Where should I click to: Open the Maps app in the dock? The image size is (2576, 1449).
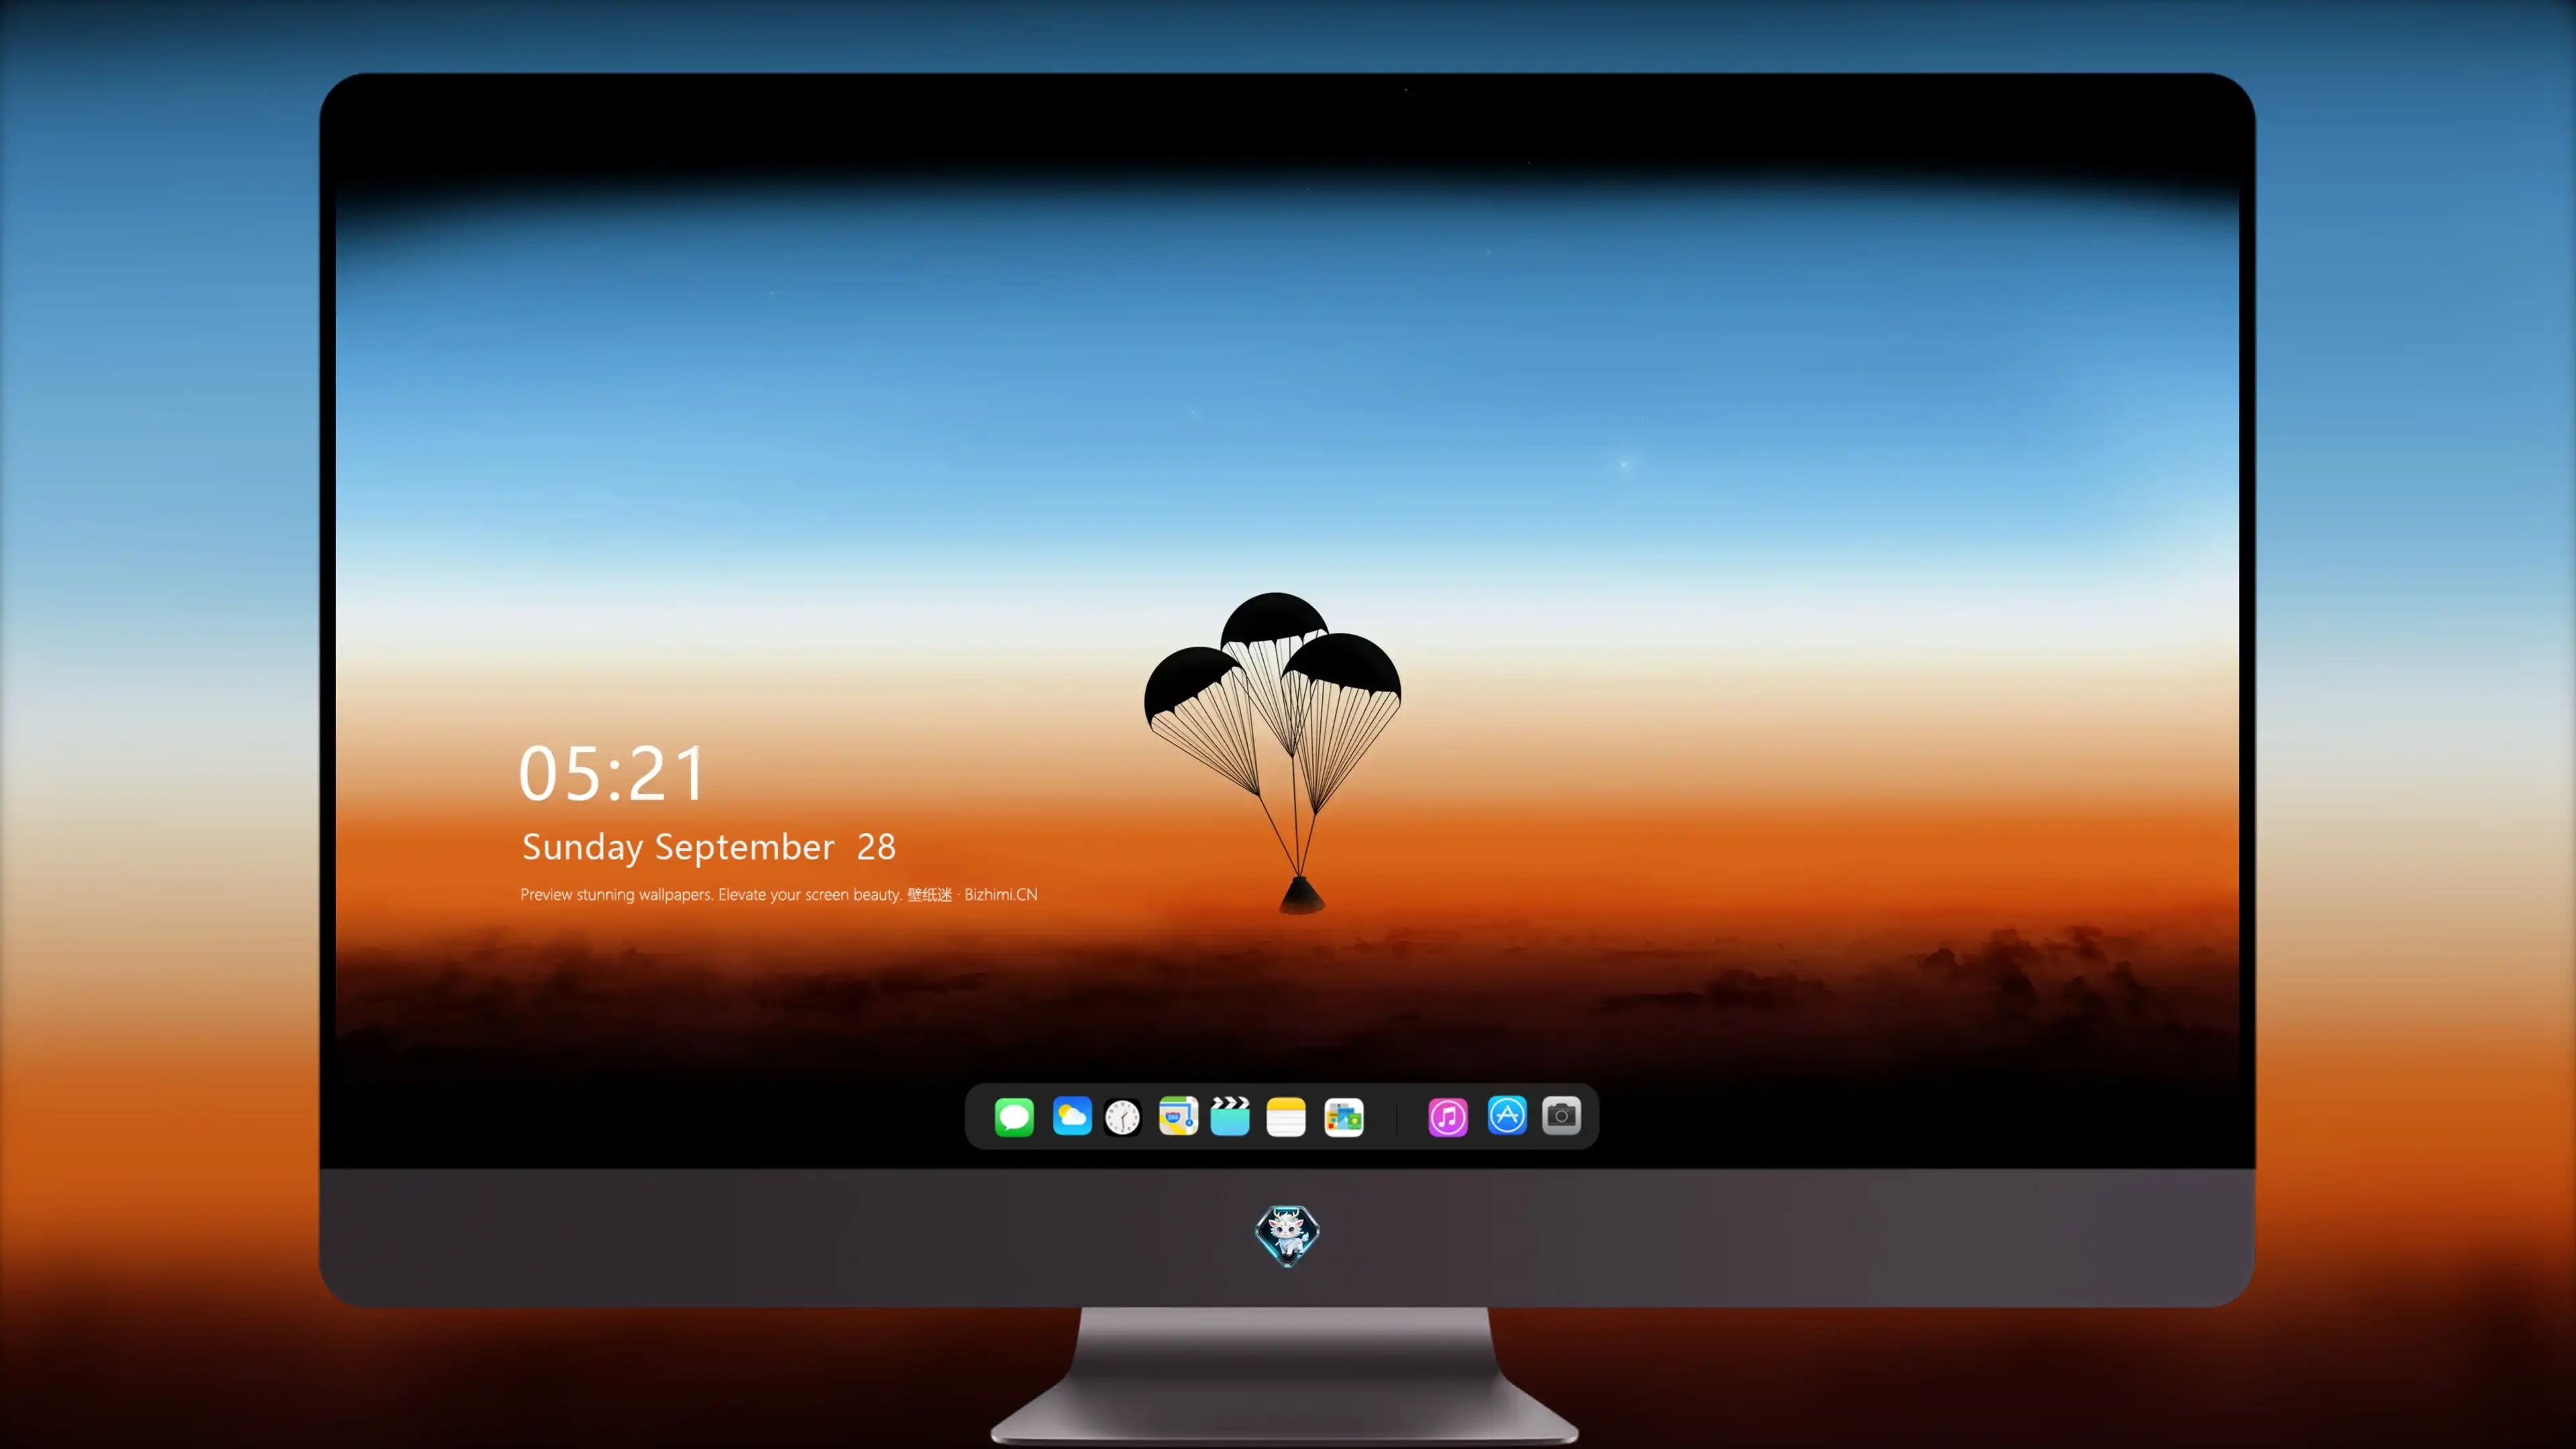pyautogui.click(x=1178, y=1116)
